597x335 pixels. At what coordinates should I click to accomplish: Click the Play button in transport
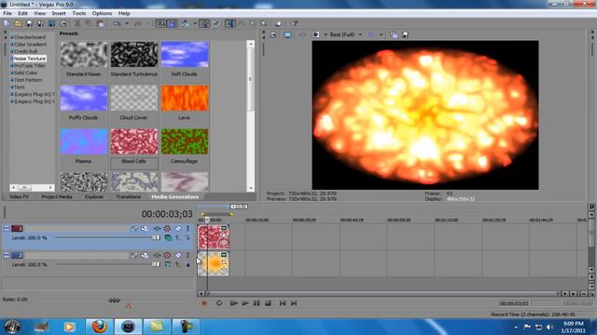[245, 303]
